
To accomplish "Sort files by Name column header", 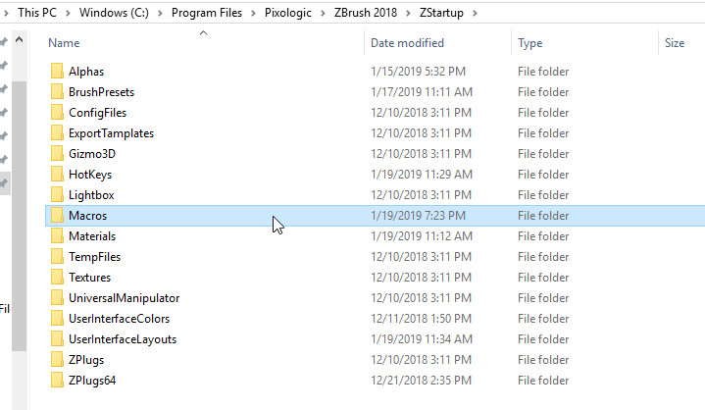I will click(x=64, y=43).
